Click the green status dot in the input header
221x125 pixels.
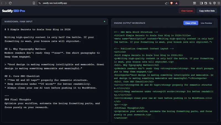coord(104,21)
